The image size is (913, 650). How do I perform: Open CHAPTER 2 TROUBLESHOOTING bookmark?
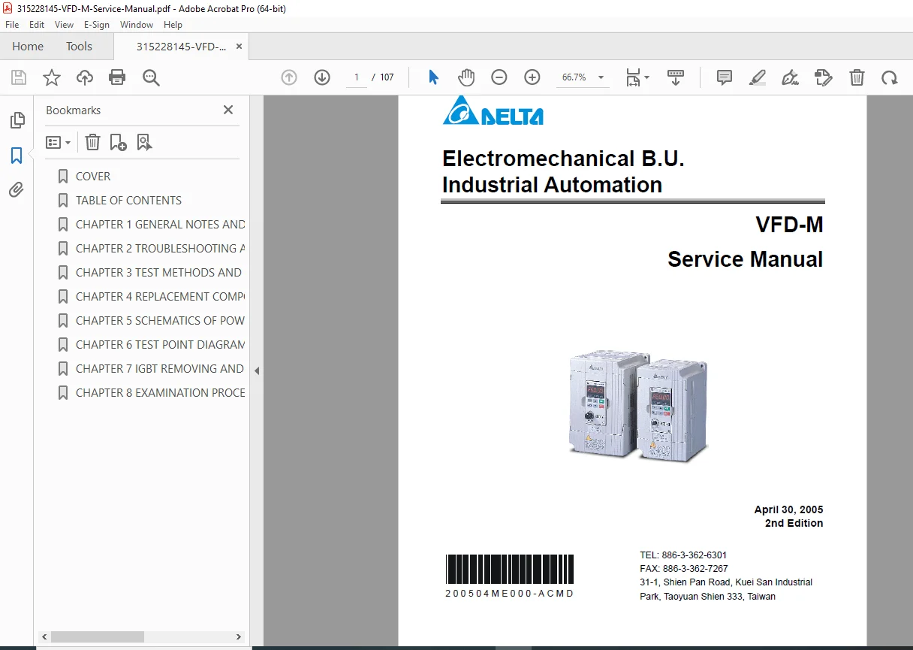point(160,248)
